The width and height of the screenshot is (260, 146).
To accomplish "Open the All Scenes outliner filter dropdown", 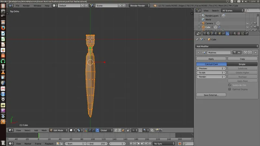I will click(232, 11).
